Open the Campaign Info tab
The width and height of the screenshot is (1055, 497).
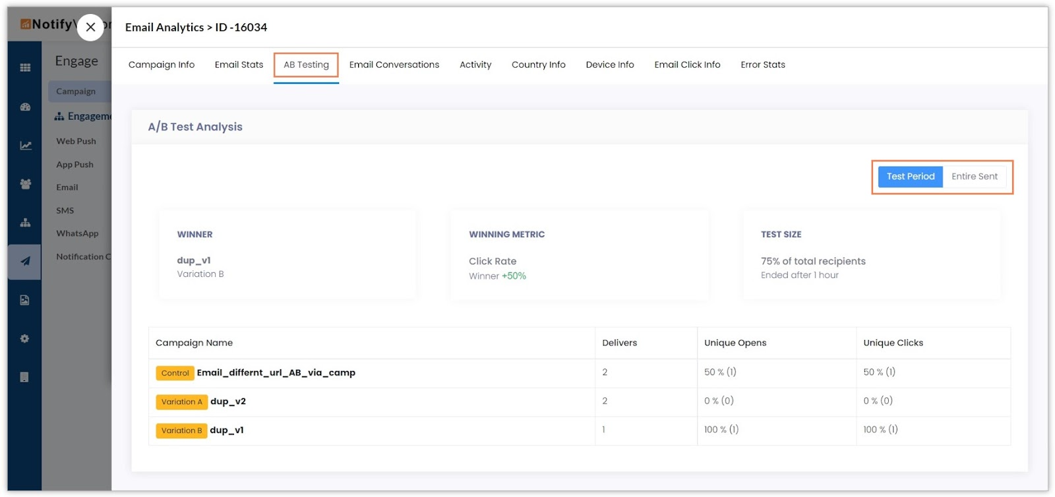pos(162,65)
